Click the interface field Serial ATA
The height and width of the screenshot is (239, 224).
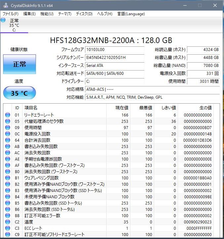point(114,66)
